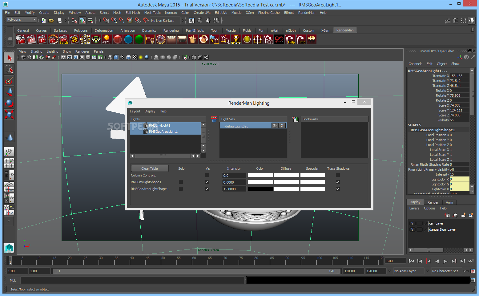The image size is (479, 296).
Task: Expand collapsed status line section after snap magnets
Action: pyautogui.click(x=182, y=20)
